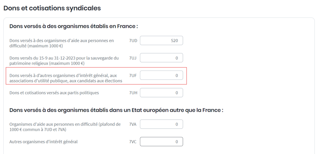
Task: Click the "Dons et cotisations syndicales" heading
Action: (52, 8)
